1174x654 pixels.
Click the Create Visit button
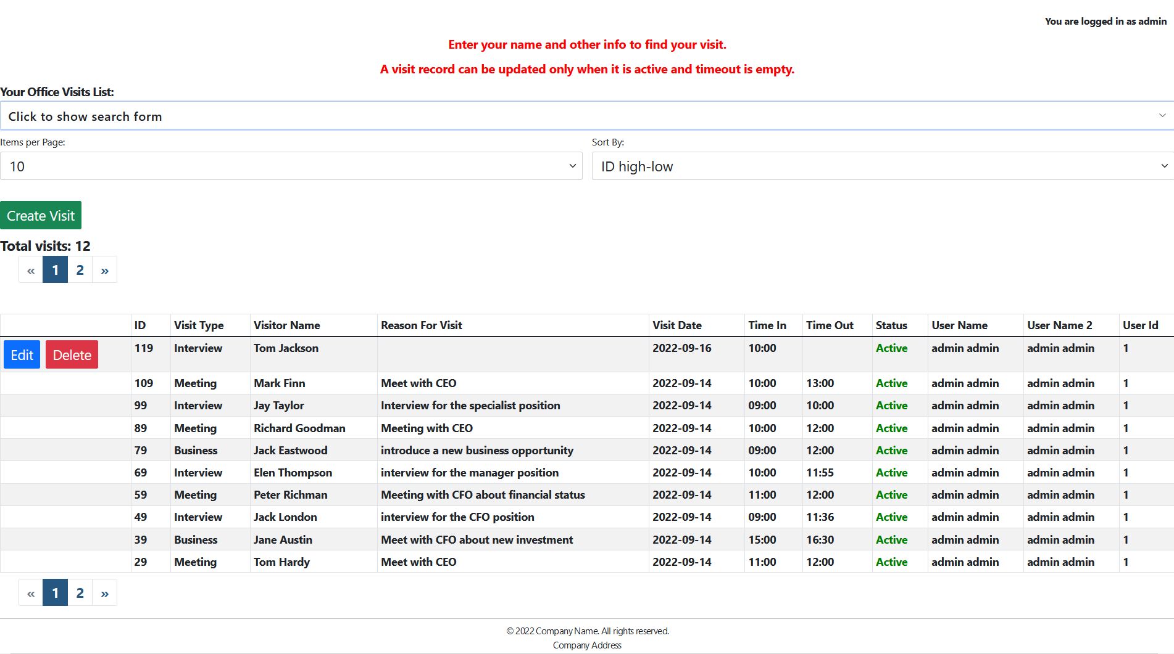click(41, 216)
